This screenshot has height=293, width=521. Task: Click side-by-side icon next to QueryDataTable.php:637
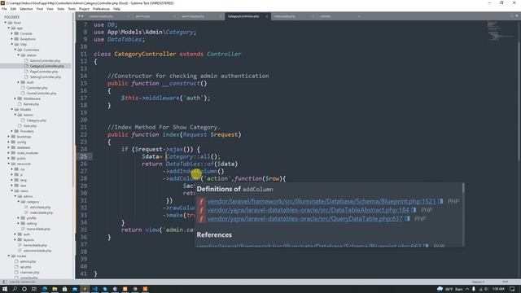point(407,219)
